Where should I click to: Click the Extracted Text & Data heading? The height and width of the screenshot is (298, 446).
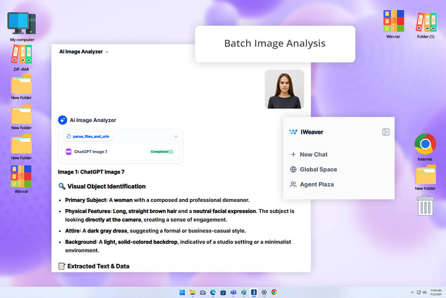(x=98, y=266)
